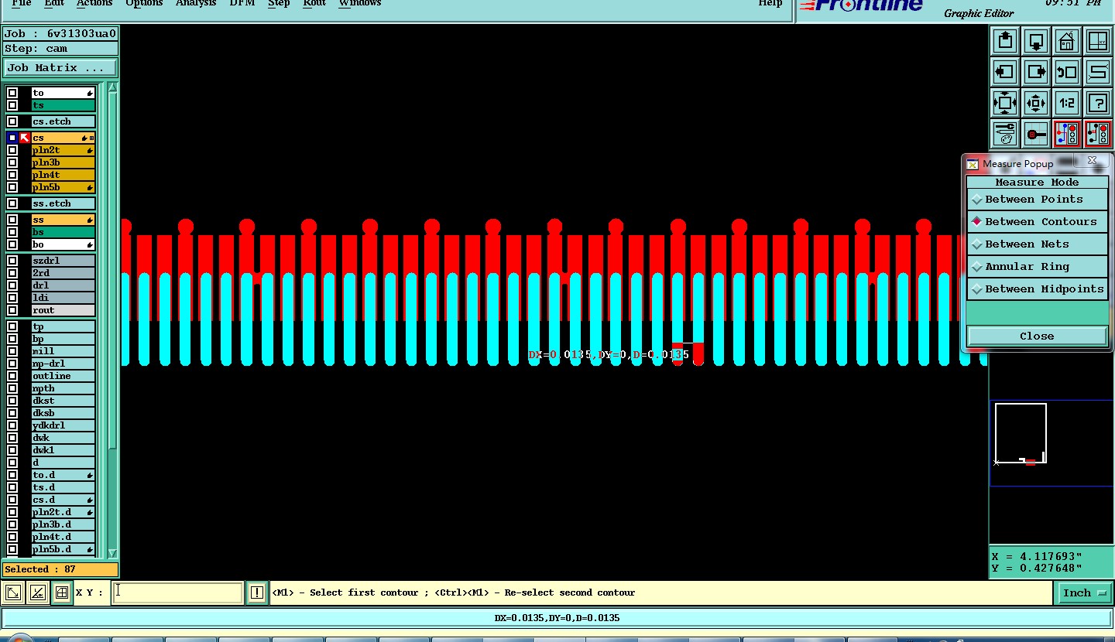The image size is (1115, 642).
Task: Open the DFM menu
Action: pos(242,3)
